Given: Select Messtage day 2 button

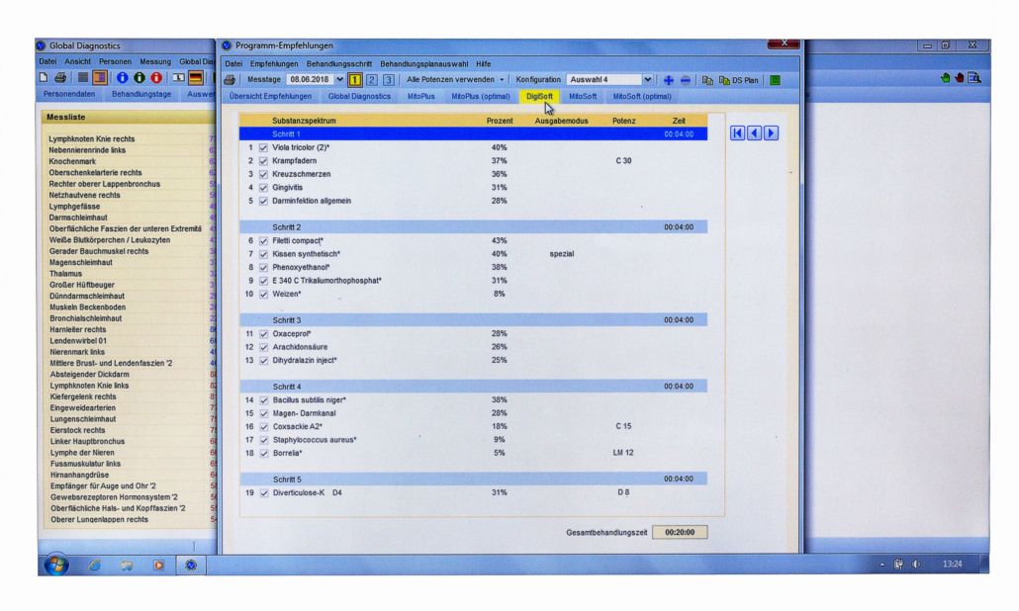Looking at the screenshot, I should pos(372,80).
